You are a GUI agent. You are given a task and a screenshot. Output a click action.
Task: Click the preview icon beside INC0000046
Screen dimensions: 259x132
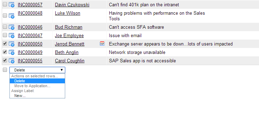(x=12, y=27)
